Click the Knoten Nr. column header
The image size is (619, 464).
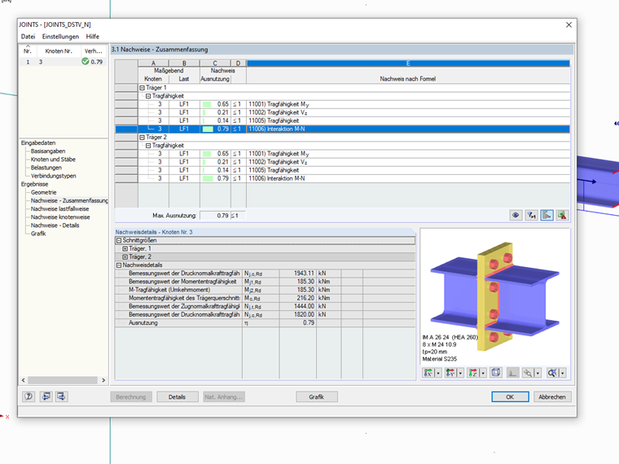(x=59, y=51)
